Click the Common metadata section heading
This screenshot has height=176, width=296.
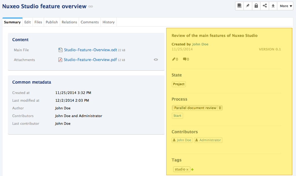[32, 82]
